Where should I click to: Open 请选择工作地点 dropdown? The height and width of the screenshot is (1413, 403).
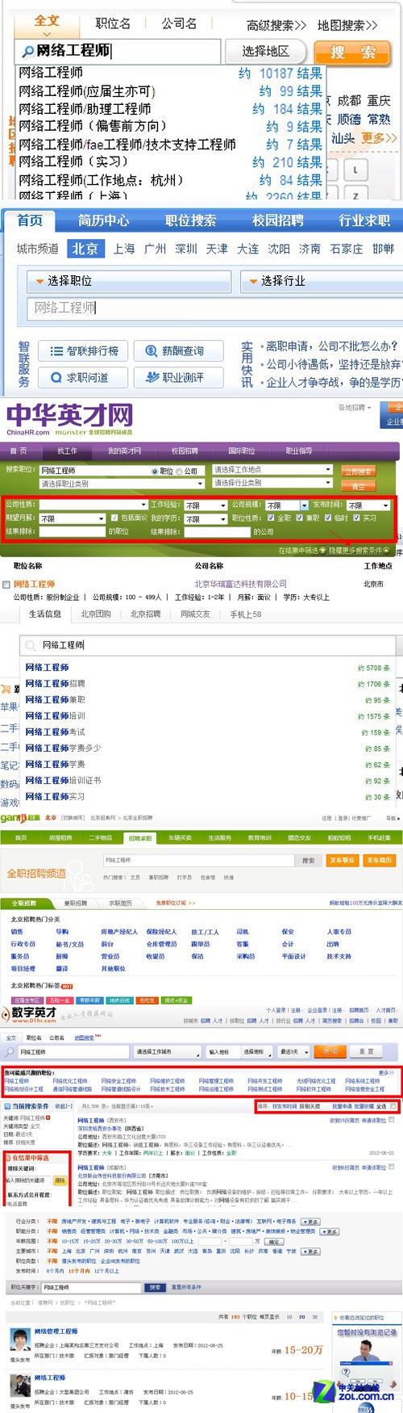tap(272, 470)
